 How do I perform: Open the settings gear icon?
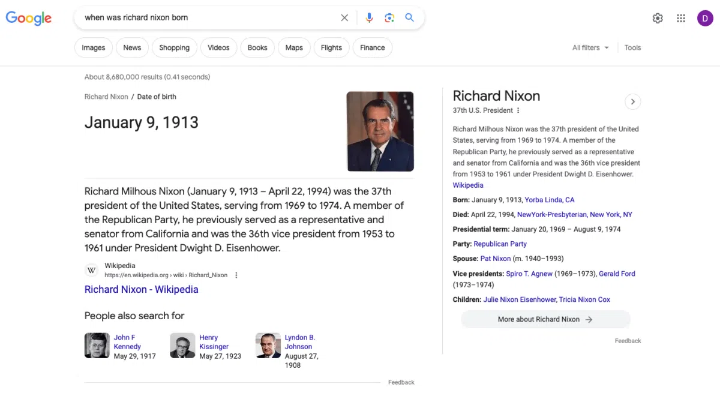(658, 19)
